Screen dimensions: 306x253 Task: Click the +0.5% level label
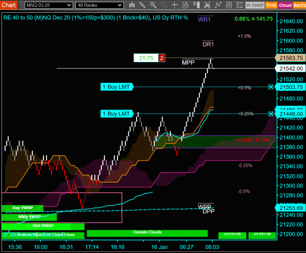coord(244,88)
